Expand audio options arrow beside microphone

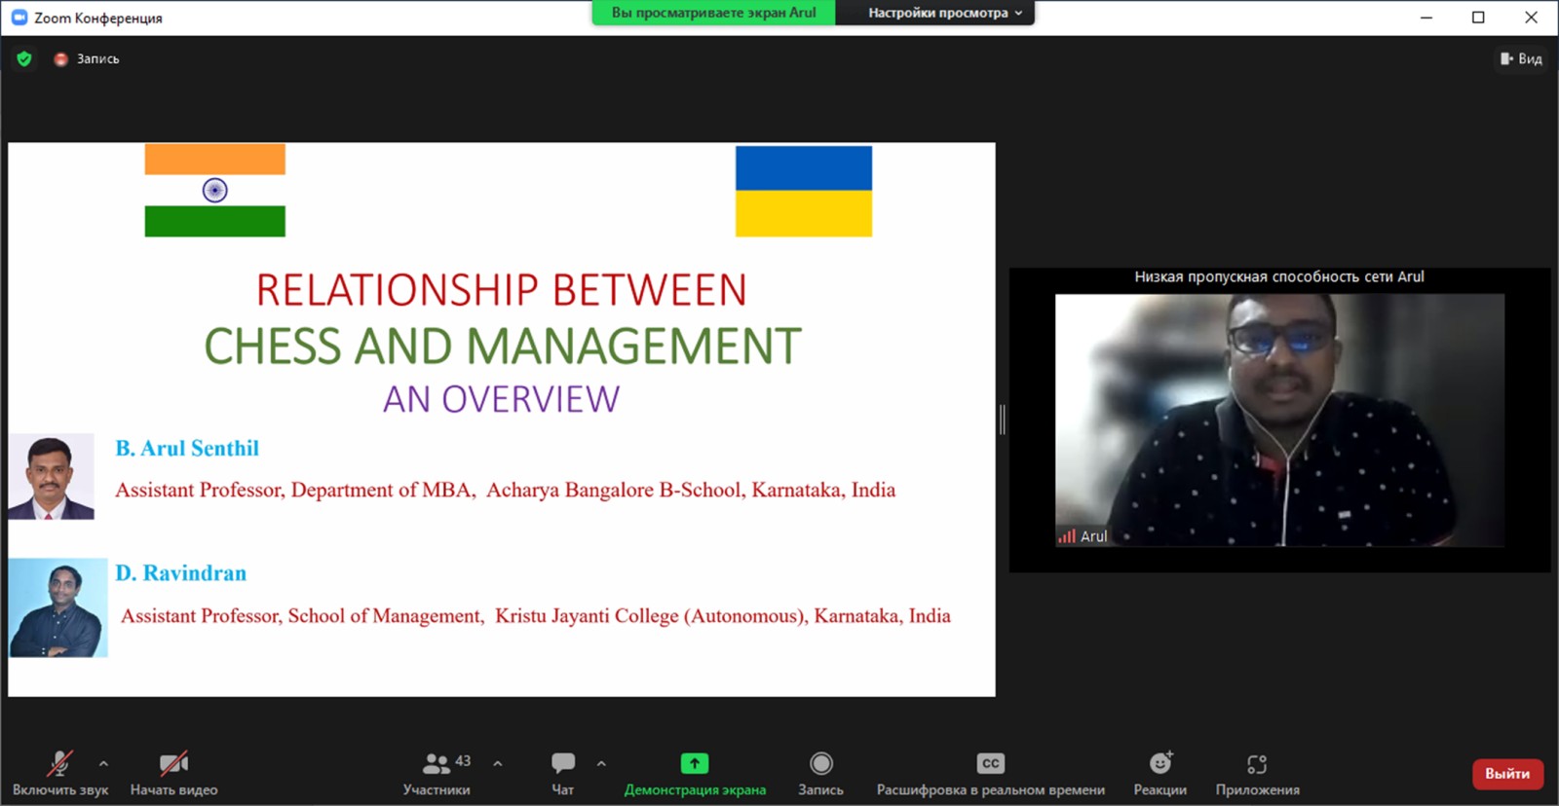point(104,763)
